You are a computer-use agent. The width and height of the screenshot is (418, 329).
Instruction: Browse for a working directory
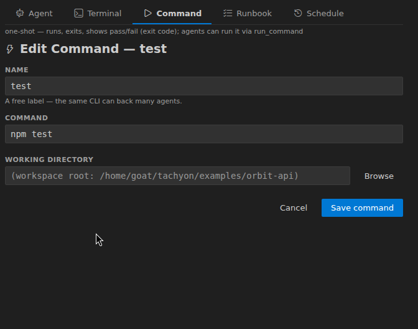(x=379, y=176)
